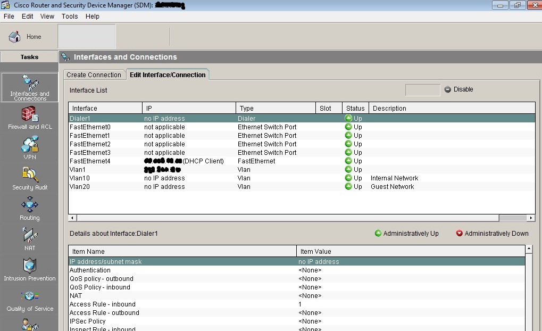Click the Disable button
The image size is (542, 331).
pos(458,89)
